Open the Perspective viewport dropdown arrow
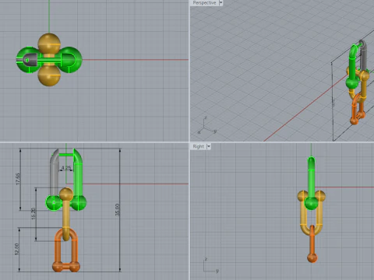The width and height of the screenshot is (374, 280). pos(221,3)
